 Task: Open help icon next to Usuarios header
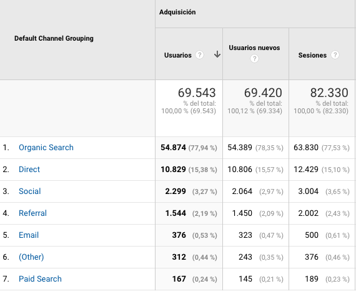199,55
